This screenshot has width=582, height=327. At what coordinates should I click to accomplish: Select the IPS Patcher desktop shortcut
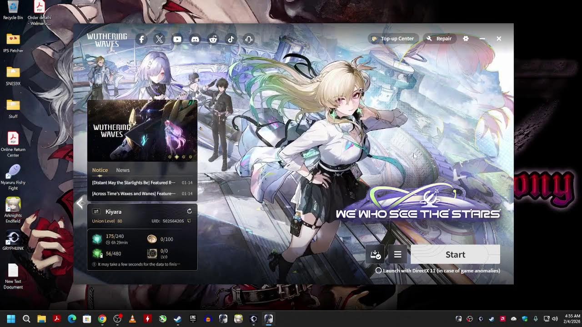coord(13,43)
